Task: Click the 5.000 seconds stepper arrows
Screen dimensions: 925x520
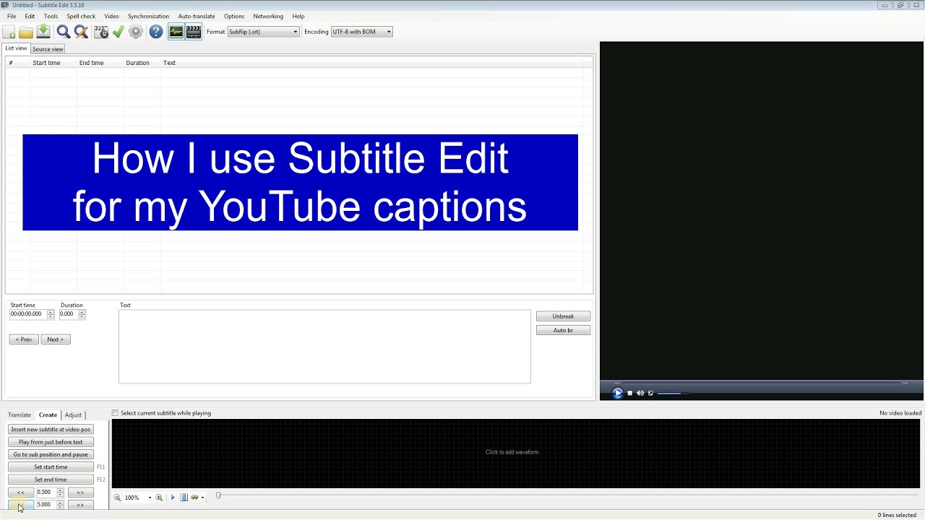Action: [60, 505]
